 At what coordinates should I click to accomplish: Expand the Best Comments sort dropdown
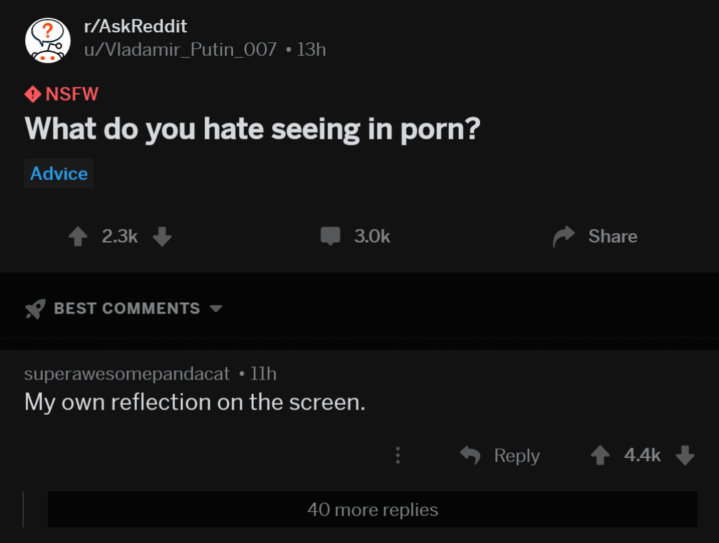(x=216, y=308)
